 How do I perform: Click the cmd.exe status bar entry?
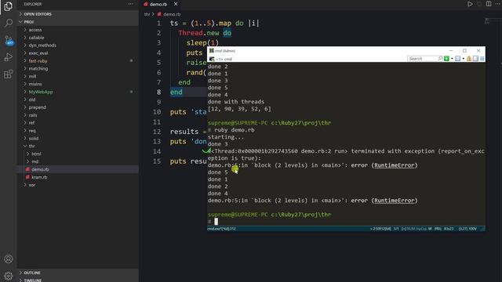[x=221, y=229]
